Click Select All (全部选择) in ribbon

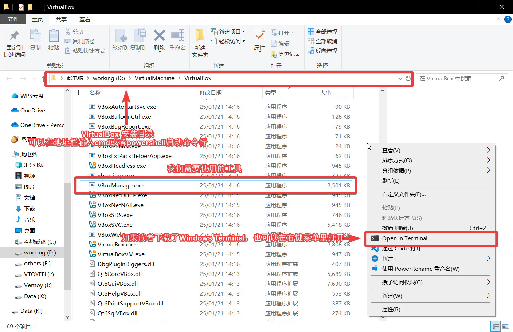[322, 32]
